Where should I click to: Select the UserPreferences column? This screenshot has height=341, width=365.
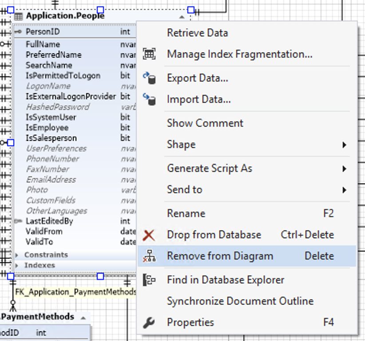click(75, 148)
